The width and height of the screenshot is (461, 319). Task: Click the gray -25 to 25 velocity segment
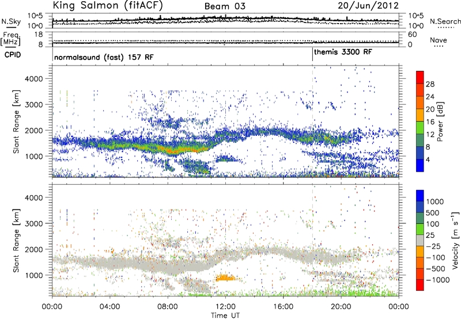(420, 240)
